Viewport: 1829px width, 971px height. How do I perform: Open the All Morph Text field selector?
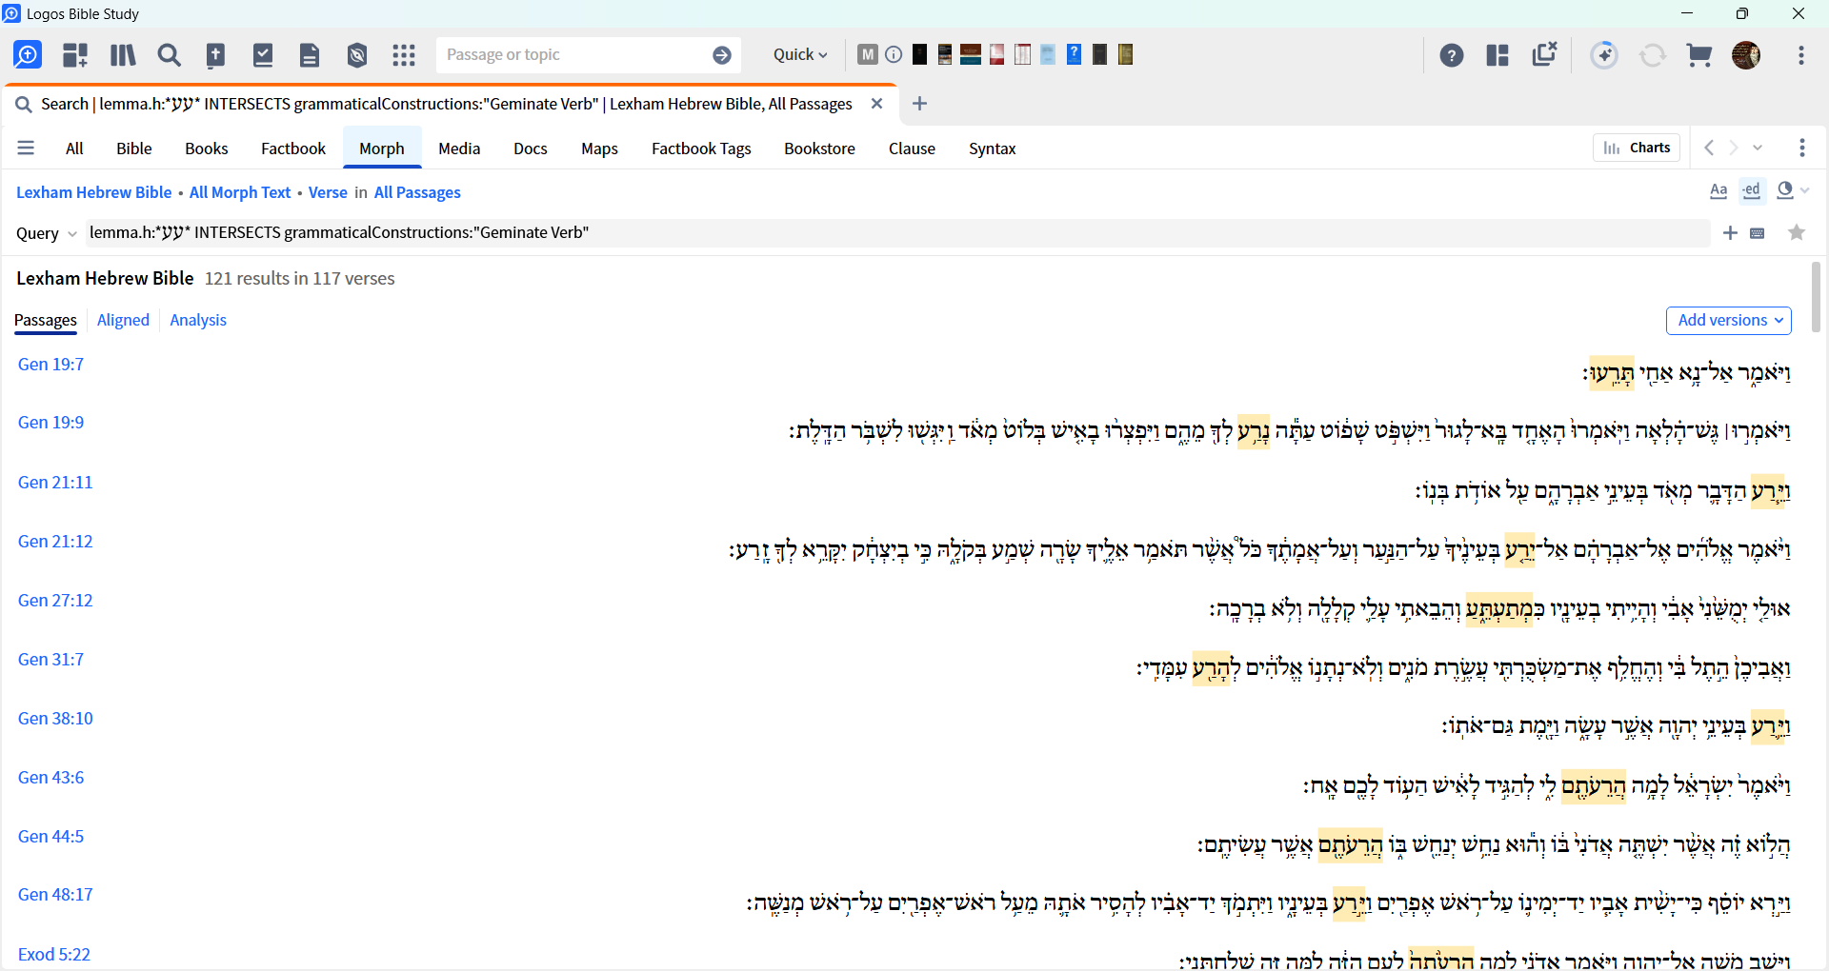coord(240,192)
